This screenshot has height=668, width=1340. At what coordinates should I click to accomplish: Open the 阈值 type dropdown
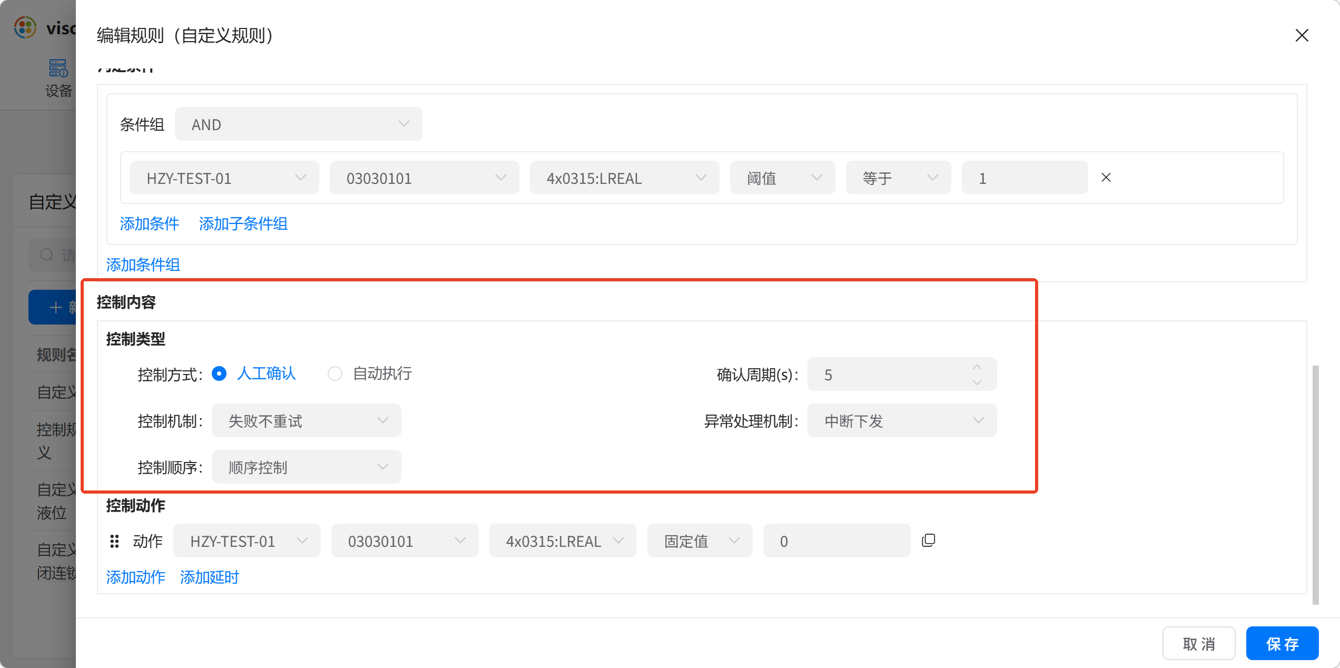pyautogui.click(x=783, y=178)
